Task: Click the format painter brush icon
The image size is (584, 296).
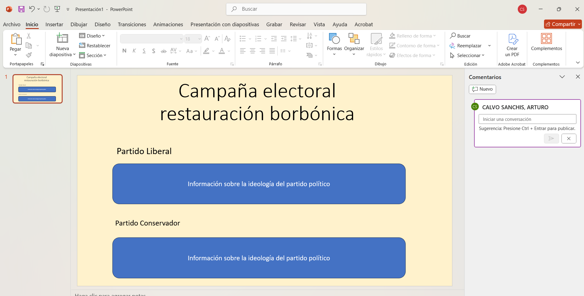Action: (x=29, y=55)
